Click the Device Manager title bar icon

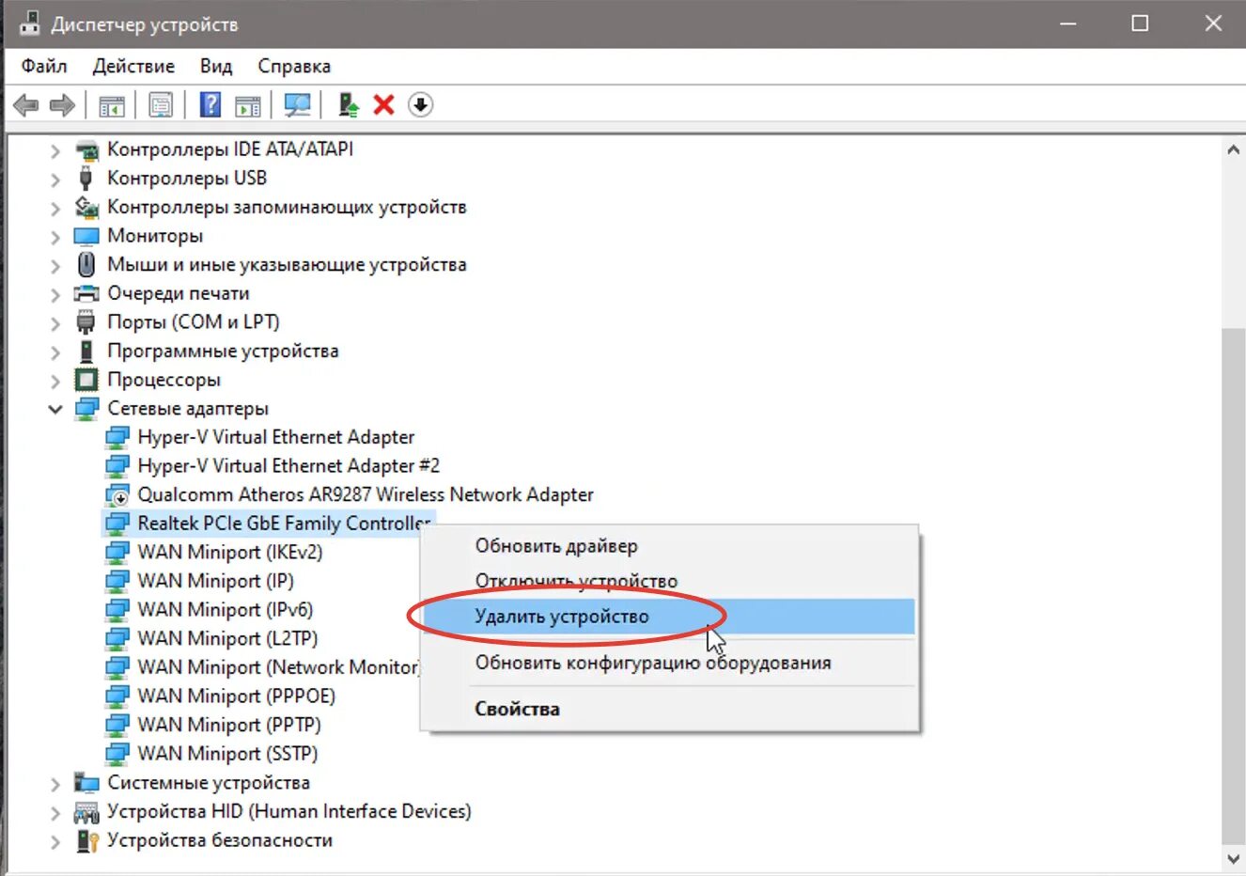(x=29, y=23)
